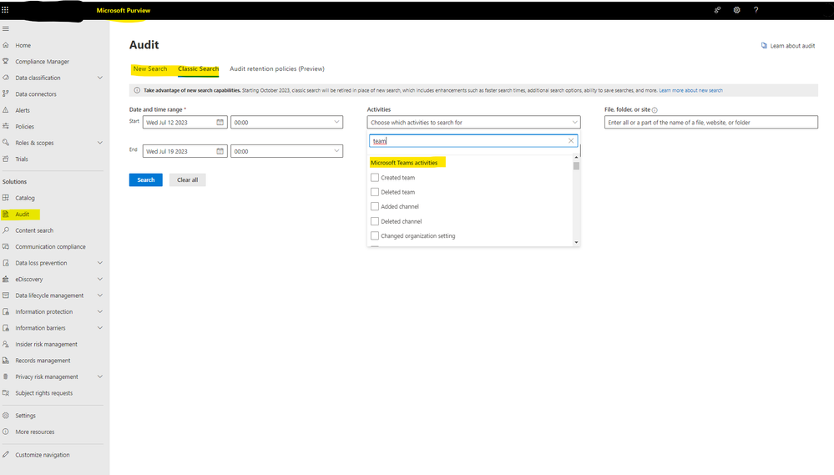Click Customize navigation link
This screenshot has width=834, height=475.
coord(43,455)
